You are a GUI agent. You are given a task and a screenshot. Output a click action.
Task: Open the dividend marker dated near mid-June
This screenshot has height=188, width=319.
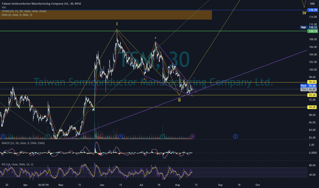click(120, 136)
